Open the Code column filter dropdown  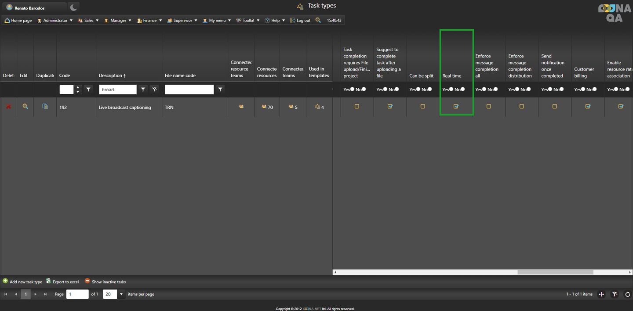pyautogui.click(x=88, y=89)
